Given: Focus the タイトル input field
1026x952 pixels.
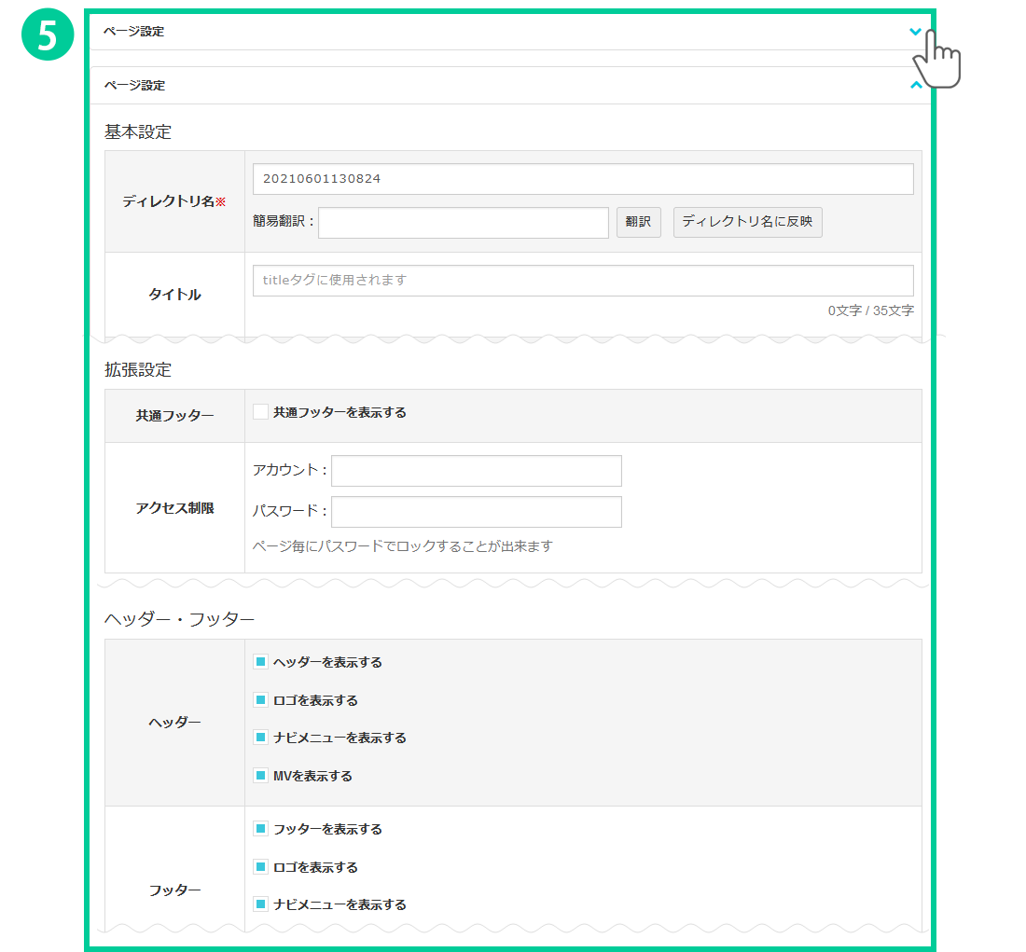Looking at the screenshot, I should [x=582, y=281].
